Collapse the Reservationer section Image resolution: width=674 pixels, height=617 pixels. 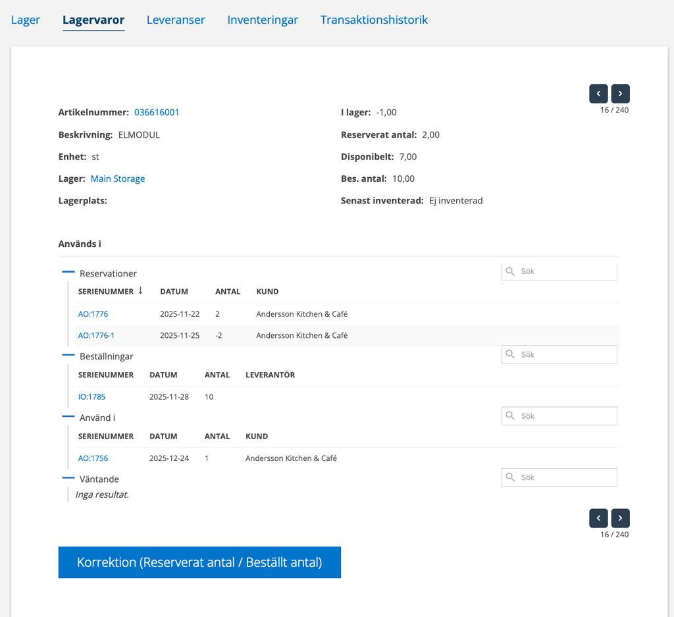pyautogui.click(x=68, y=272)
